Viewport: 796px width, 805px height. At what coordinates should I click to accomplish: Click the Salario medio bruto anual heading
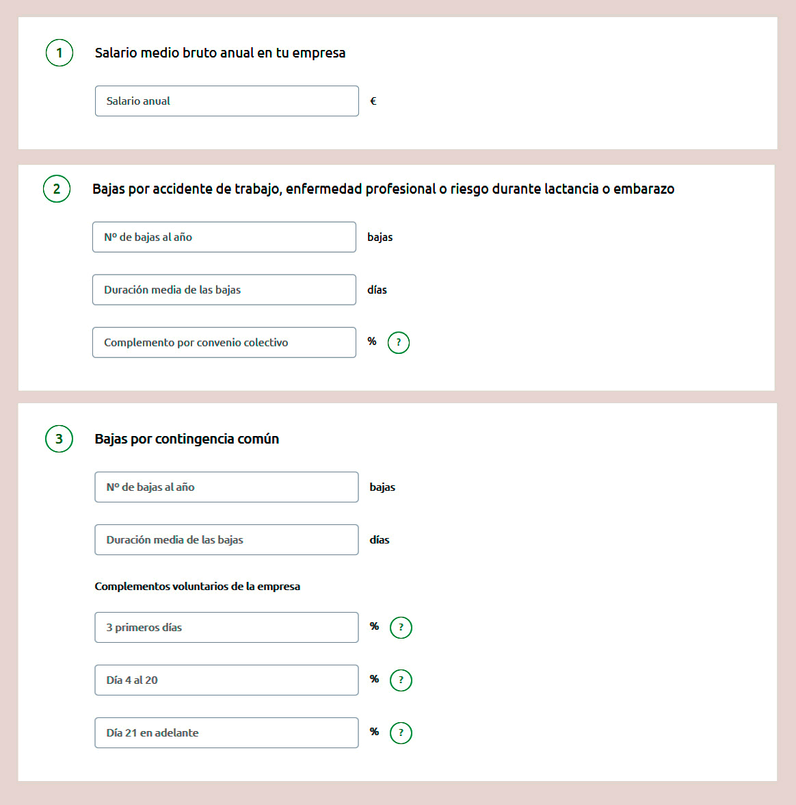tap(220, 53)
